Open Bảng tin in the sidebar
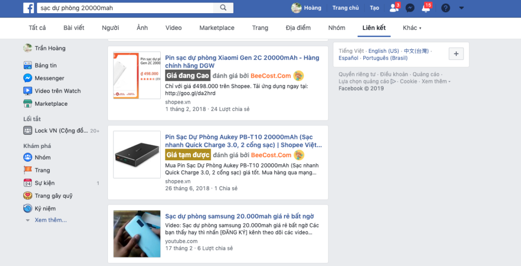This screenshot has height=266, width=521. click(45, 65)
